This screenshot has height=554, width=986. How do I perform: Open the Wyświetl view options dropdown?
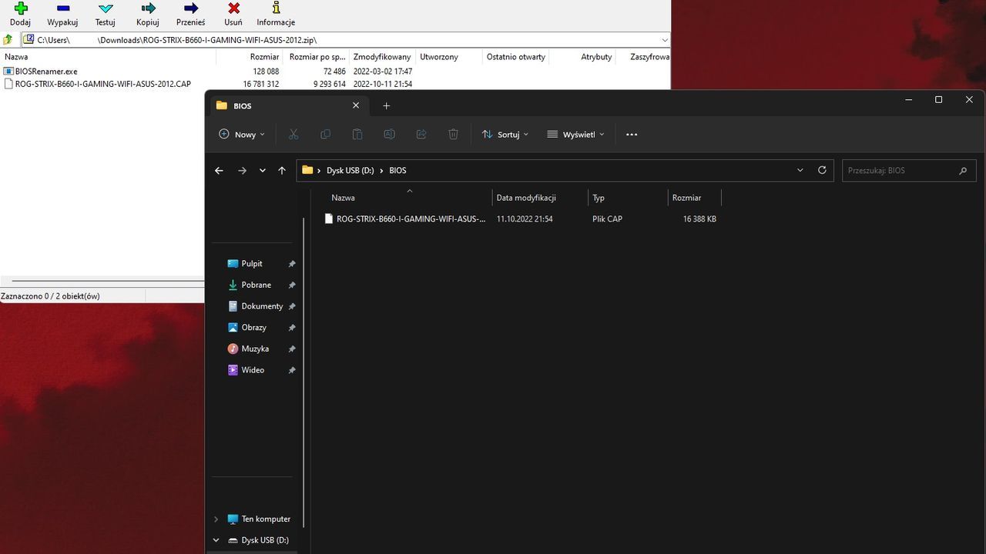[575, 135]
